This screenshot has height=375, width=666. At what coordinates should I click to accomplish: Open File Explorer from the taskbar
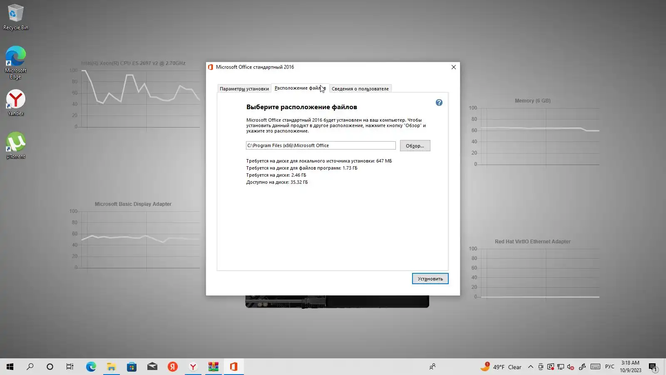pyautogui.click(x=111, y=367)
